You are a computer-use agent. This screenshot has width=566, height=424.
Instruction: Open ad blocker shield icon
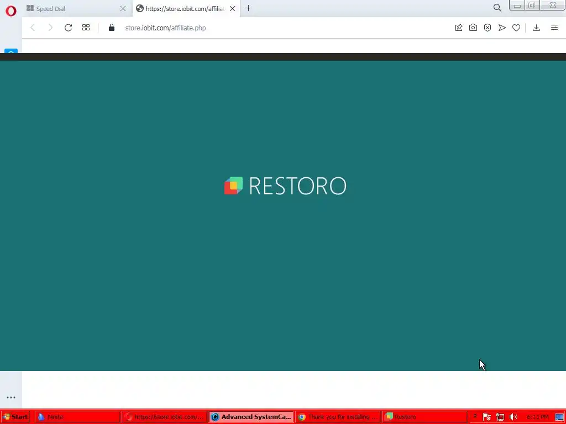point(488,28)
